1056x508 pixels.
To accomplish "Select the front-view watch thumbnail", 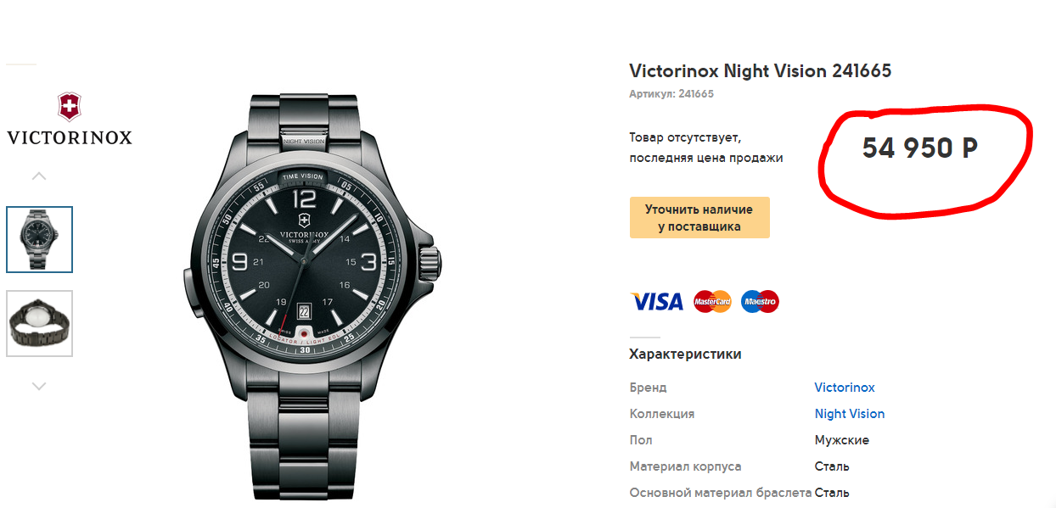I will point(40,239).
